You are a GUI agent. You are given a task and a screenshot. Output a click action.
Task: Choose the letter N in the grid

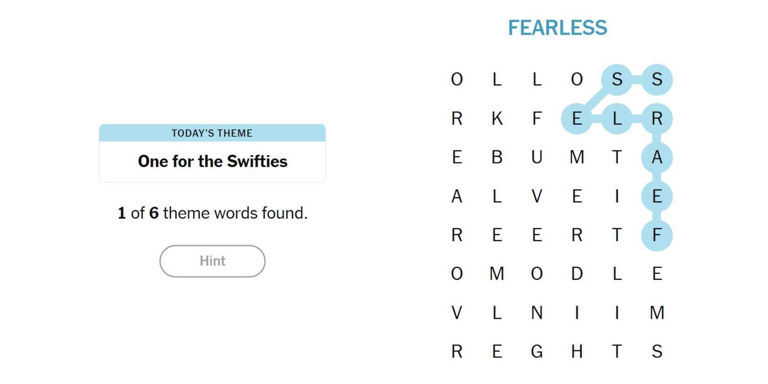pos(537,313)
